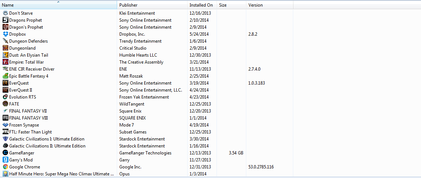Click the EverQuest II icon
This screenshot has width=421, height=178.
click(6, 90)
